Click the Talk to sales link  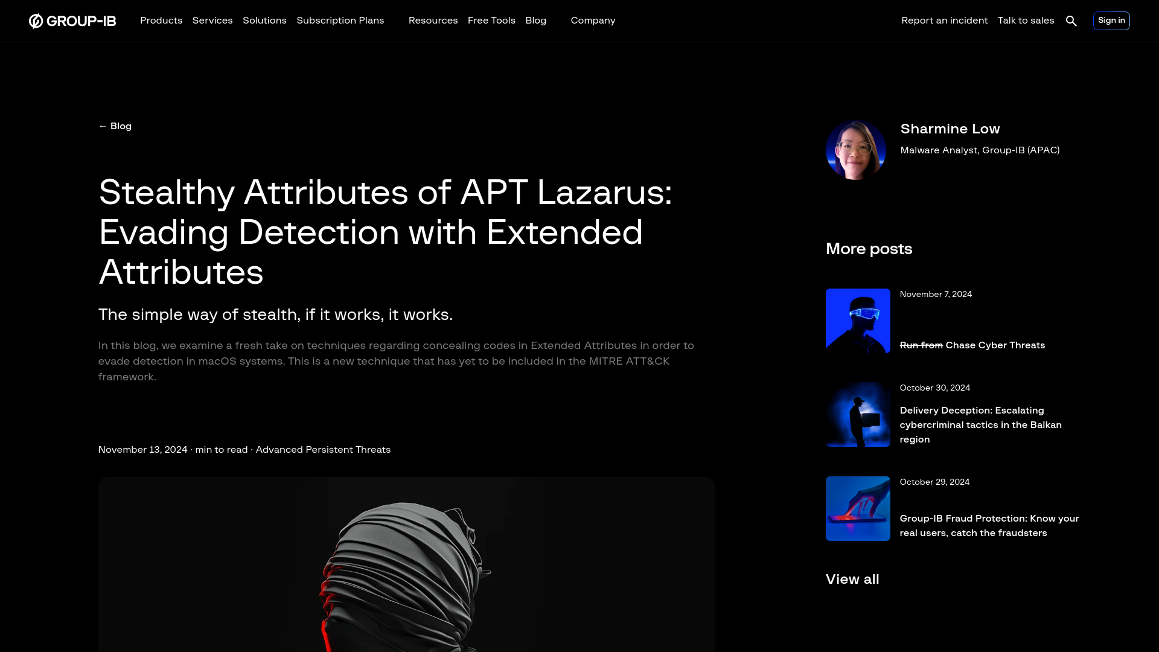tap(1025, 20)
